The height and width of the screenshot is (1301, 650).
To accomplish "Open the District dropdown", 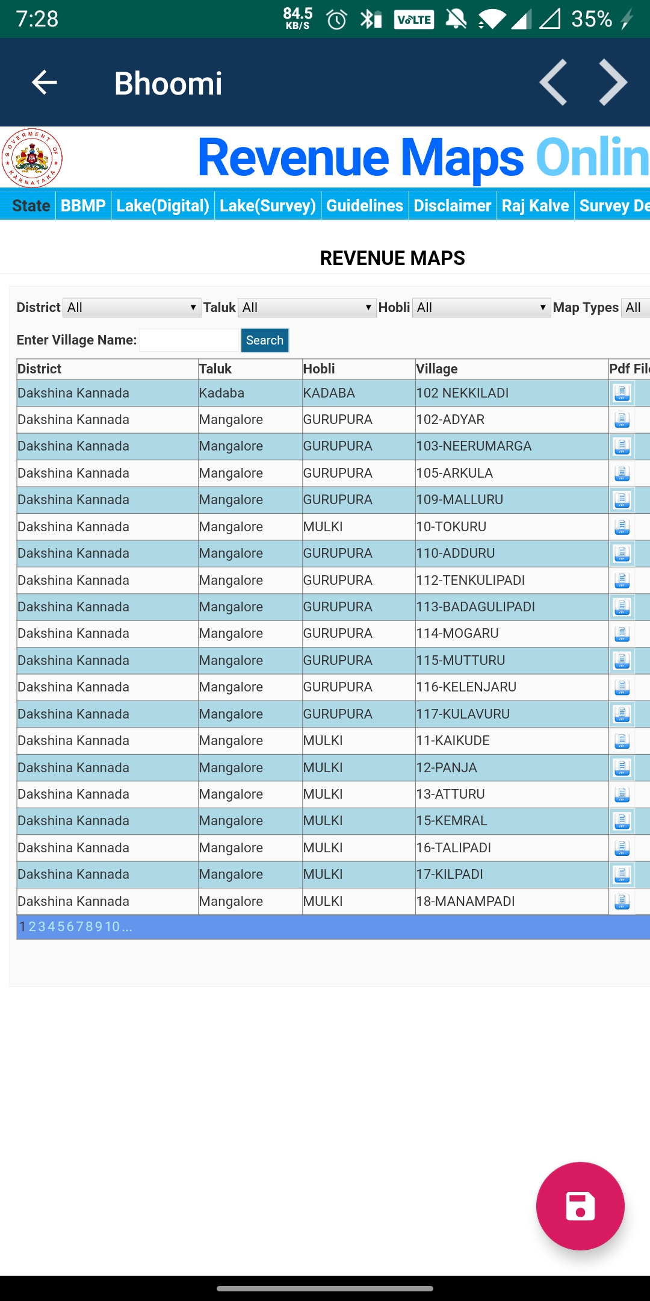I will (x=132, y=308).
